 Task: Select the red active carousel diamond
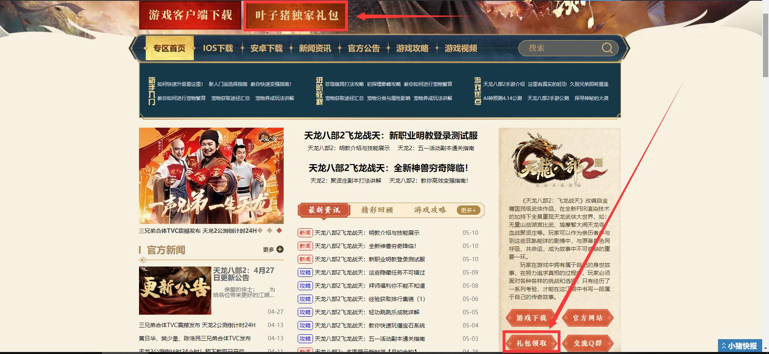click(279, 230)
